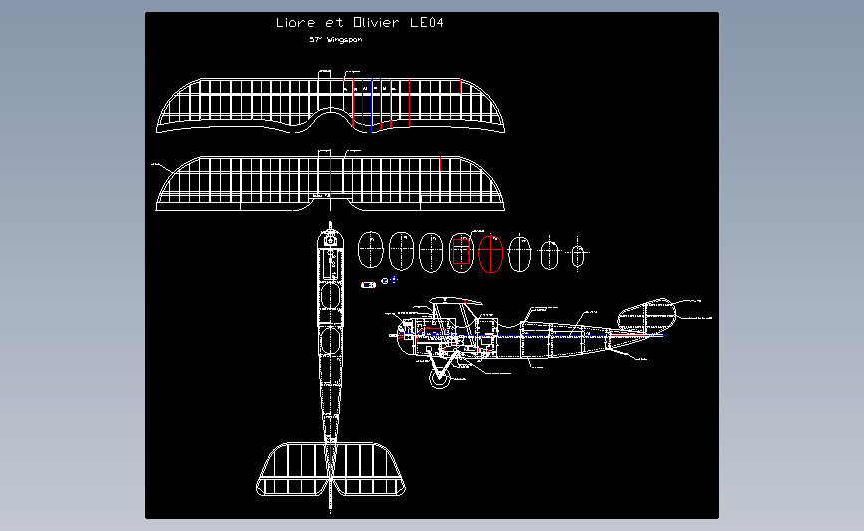Click the landing gear wheel in side view
The width and height of the screenshot is (864, 531).
point(439,378)
